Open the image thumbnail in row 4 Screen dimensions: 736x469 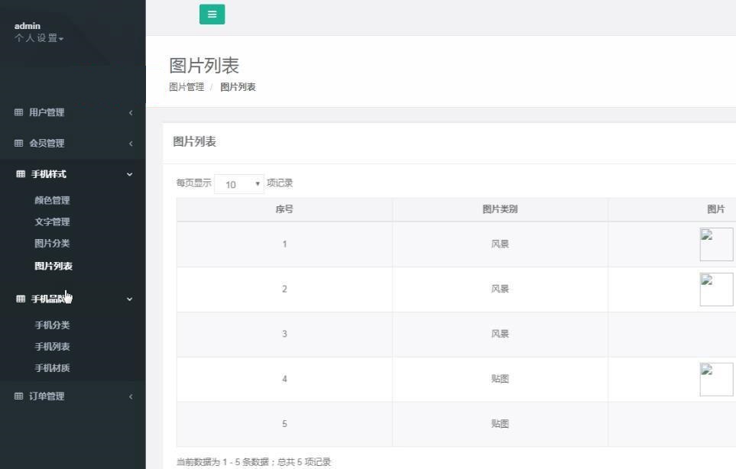(x=715, y=380)
